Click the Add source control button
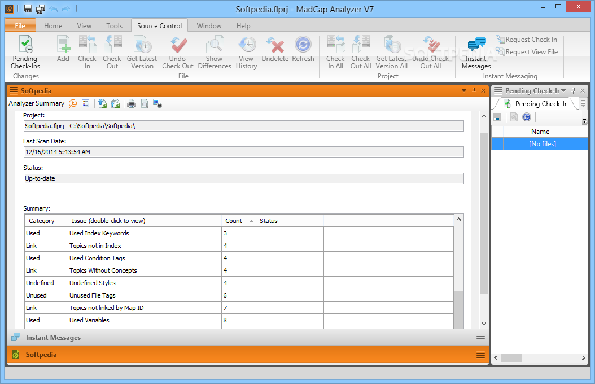The image size is (595, 384). (x=63, y=49)
